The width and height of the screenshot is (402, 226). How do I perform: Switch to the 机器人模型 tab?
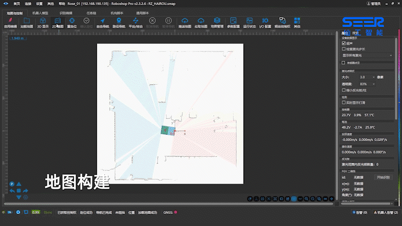tap(40, 13)
